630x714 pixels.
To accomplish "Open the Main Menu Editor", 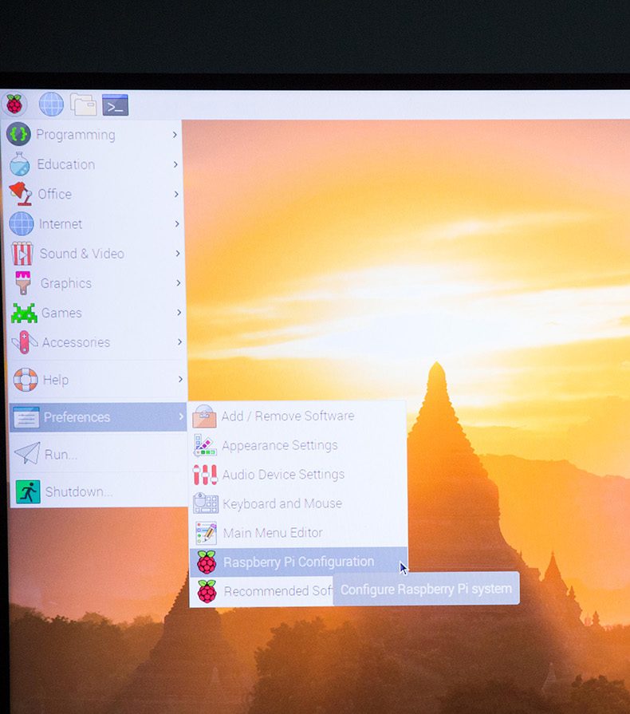I will pyautogui.click(x=298, y=533).
